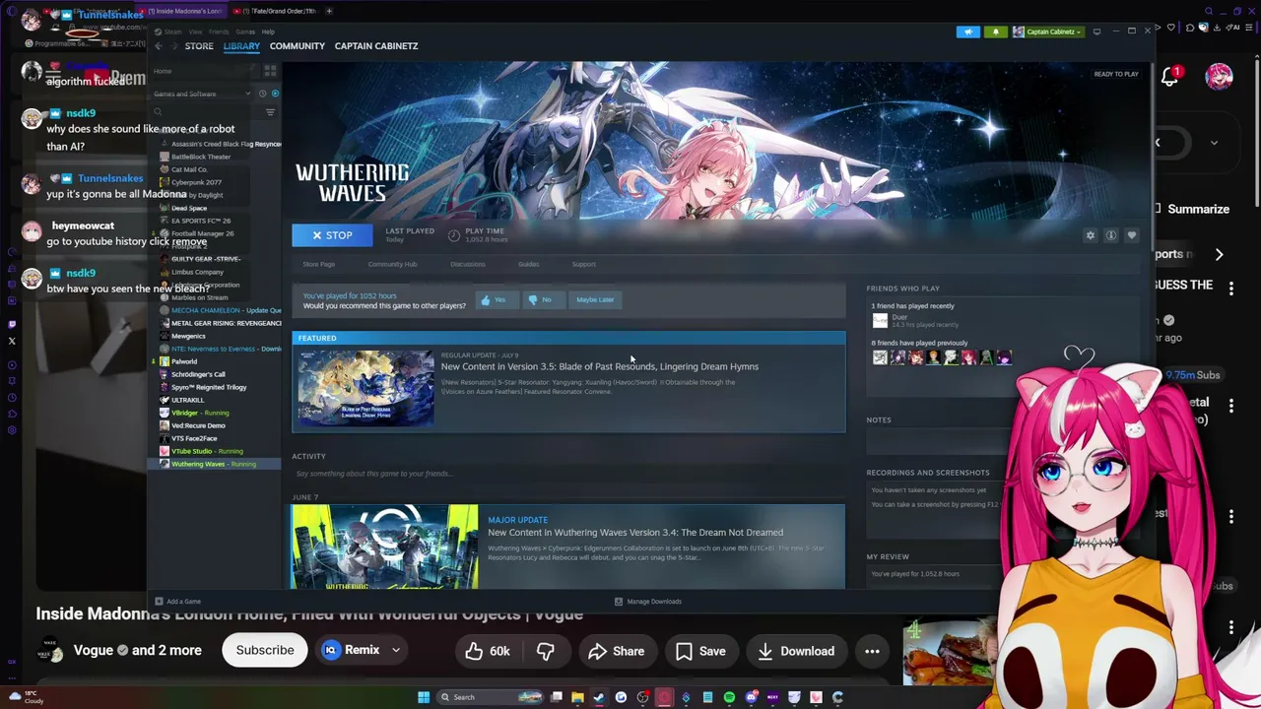
Task: Save the YouTube video to playlist
Action: tap(700, 651)
